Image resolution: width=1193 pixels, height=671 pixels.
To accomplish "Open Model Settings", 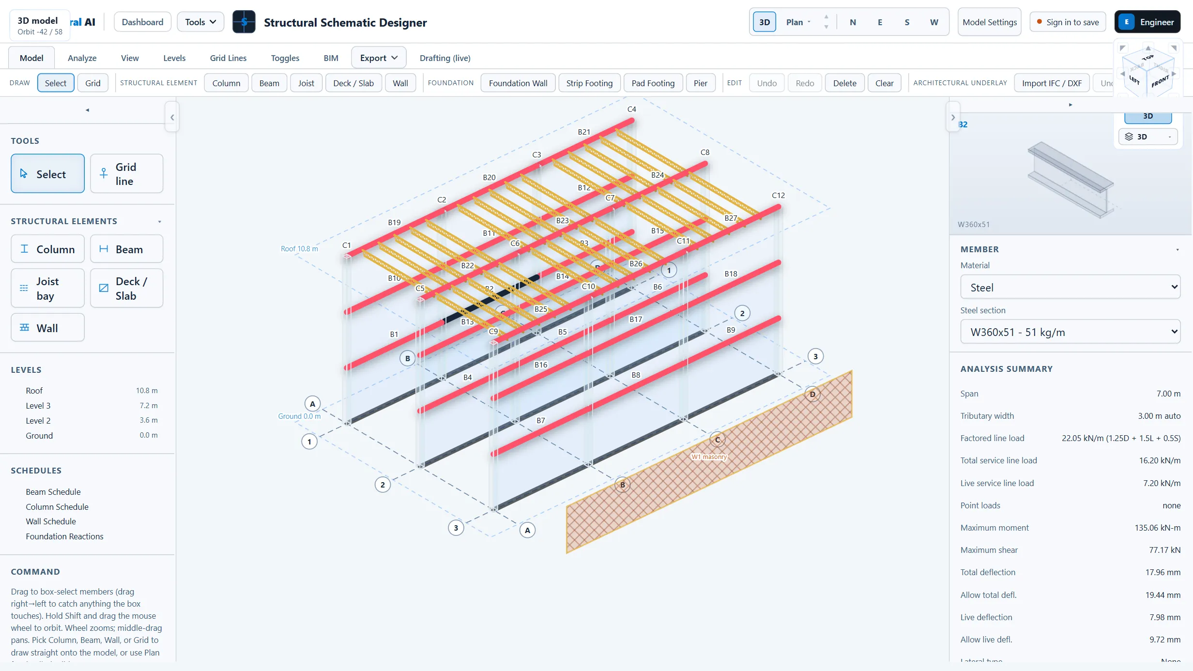I will pos(990,22).
